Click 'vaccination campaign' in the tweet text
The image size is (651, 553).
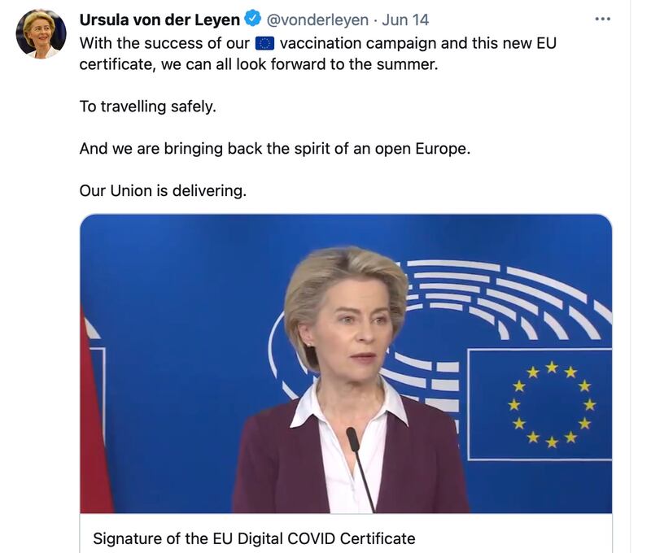pos(358,43)
